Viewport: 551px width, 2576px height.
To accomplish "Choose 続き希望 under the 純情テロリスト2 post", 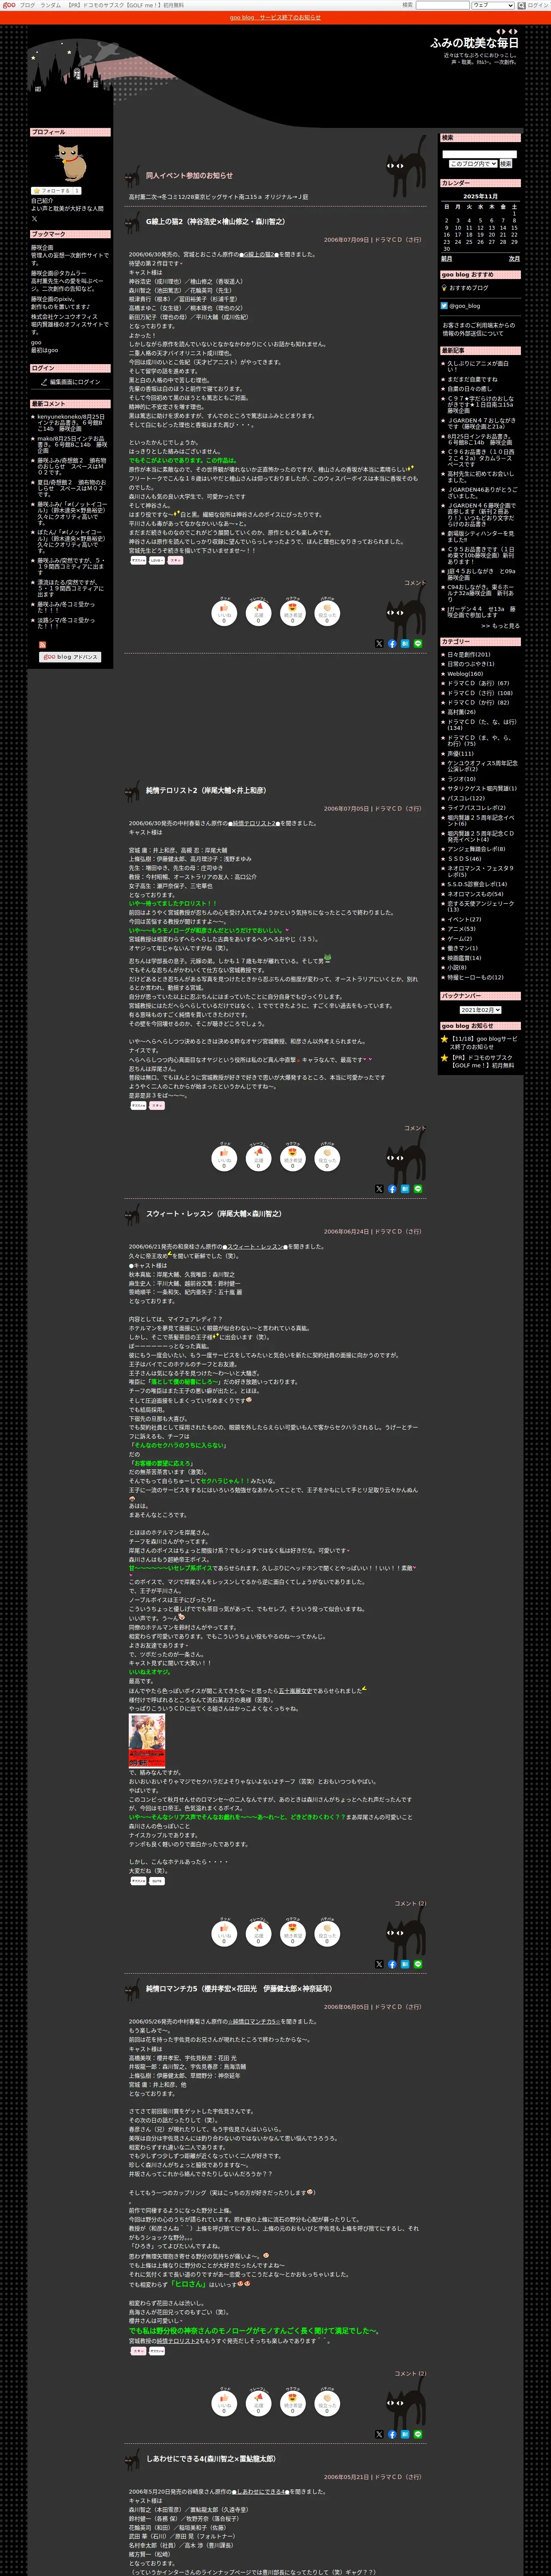I will 293,1158.
